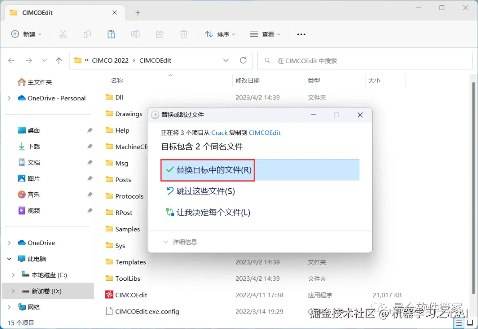Select 文档 in quick access
The image size is (478, 329).
(29, 163)
